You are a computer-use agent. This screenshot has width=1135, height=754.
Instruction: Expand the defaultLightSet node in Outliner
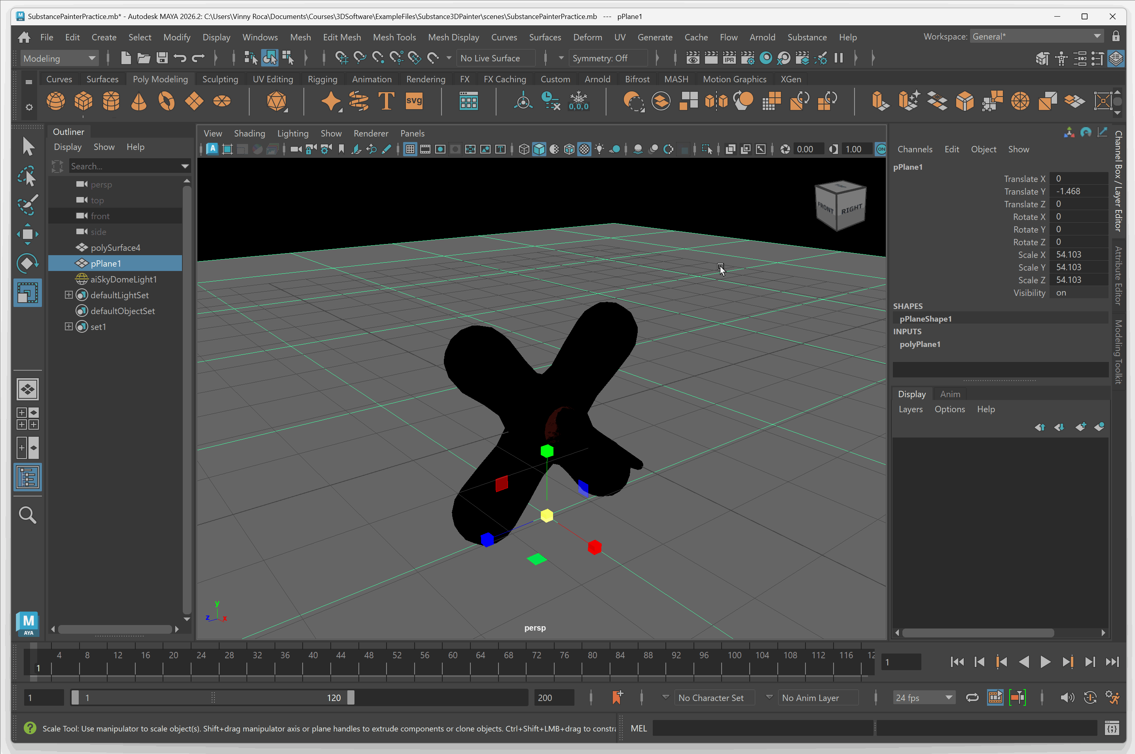click(x=69, y=295)
